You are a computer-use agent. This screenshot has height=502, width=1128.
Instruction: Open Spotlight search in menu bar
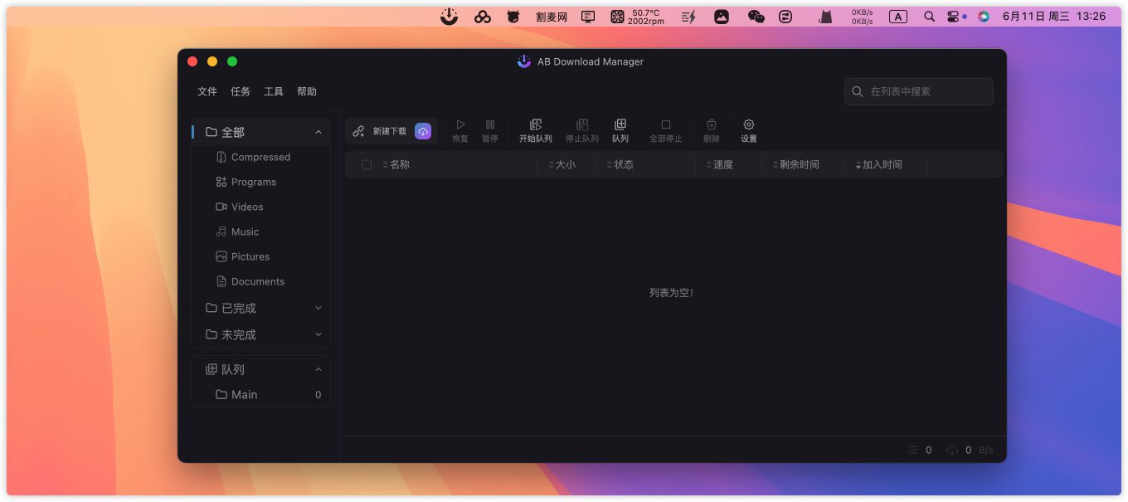click(929, 16)
